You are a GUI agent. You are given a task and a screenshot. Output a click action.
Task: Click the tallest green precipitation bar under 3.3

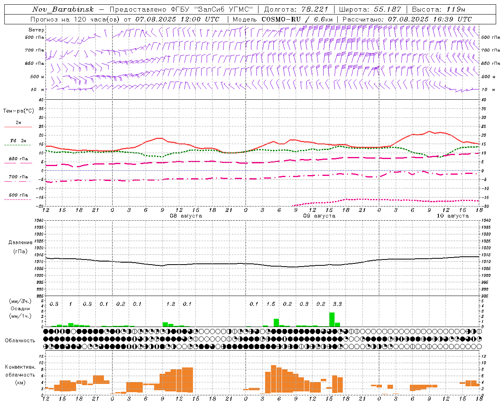click(332, 320)
